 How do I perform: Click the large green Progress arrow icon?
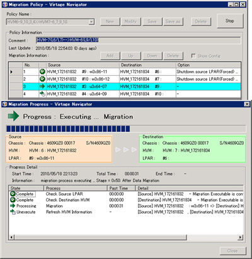[x=13, y=116]
